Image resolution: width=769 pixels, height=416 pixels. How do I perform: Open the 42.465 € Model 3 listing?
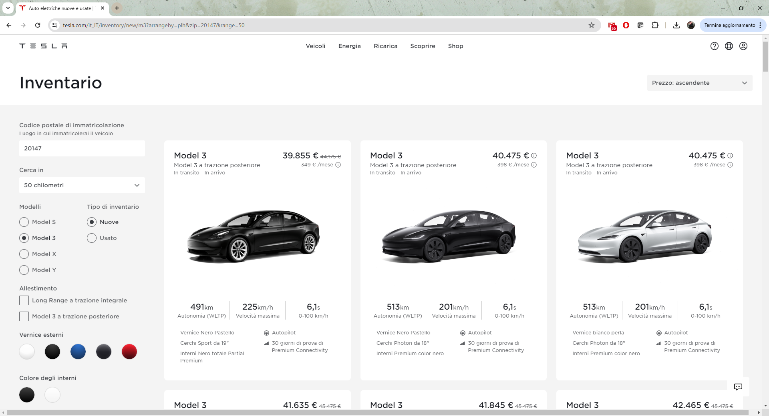tap(582, 405)
